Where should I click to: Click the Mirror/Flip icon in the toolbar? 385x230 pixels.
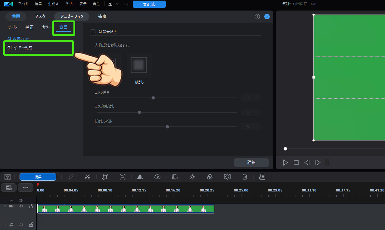[140, 177]
